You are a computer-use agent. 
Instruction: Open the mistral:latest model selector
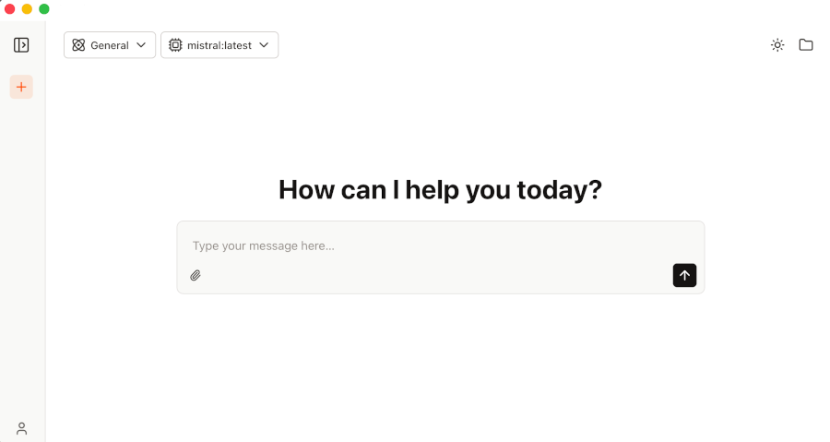219,45
